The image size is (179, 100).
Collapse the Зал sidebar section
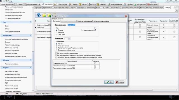(30, 22)
